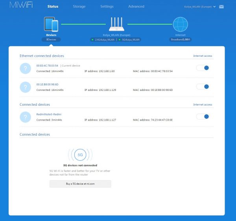Click device avatar for 00:1E:B8:00:98:6D
Screen dimensions: 236x221
(x=26, y=87)
